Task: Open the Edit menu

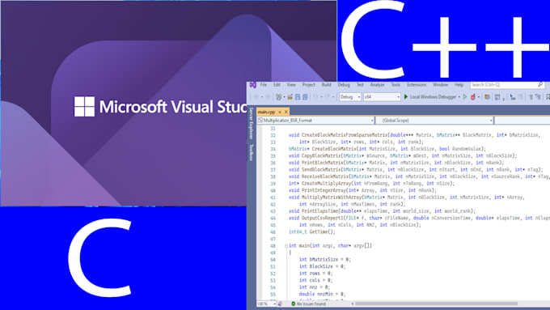Action: (x=277, y=85)
